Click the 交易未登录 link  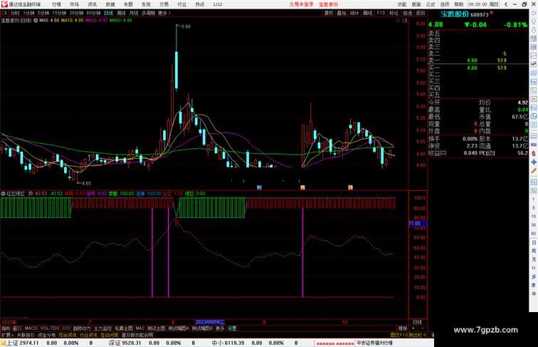pos(301,4)
